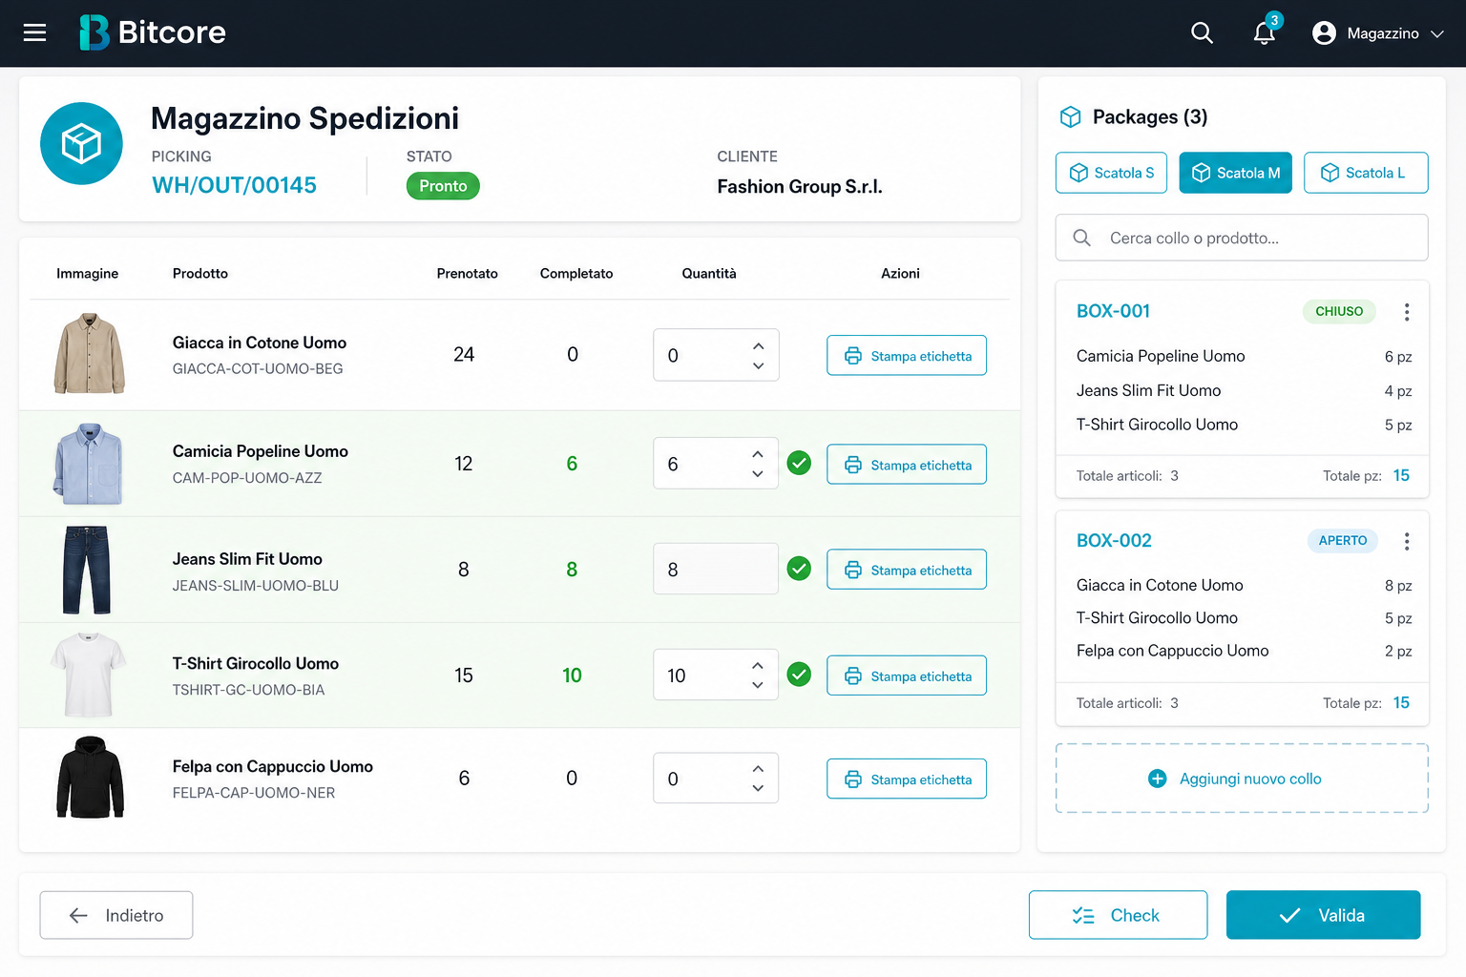Screen dimensions: 1466x977
Task: Open BOX-001 package link
Action: pyautogui.click(x=1113, y=311)
